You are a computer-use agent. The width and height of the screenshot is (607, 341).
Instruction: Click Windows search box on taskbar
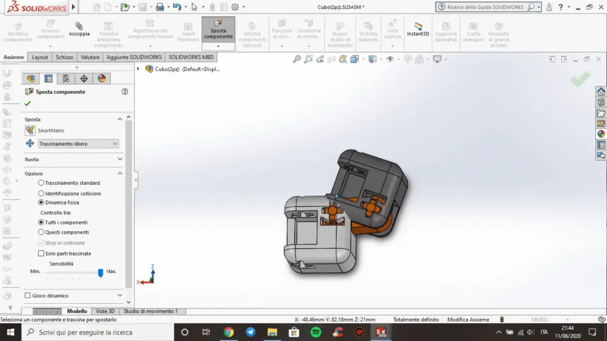tap(99, 332)
